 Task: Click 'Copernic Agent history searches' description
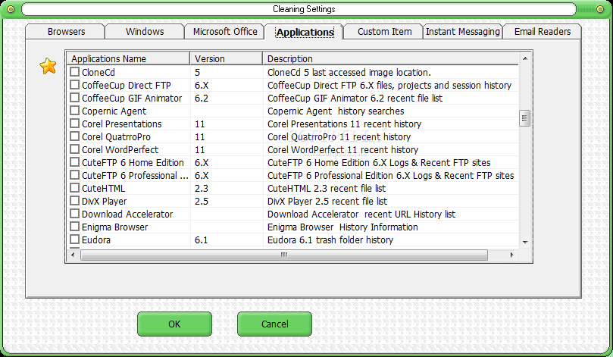tap(336, 111)
